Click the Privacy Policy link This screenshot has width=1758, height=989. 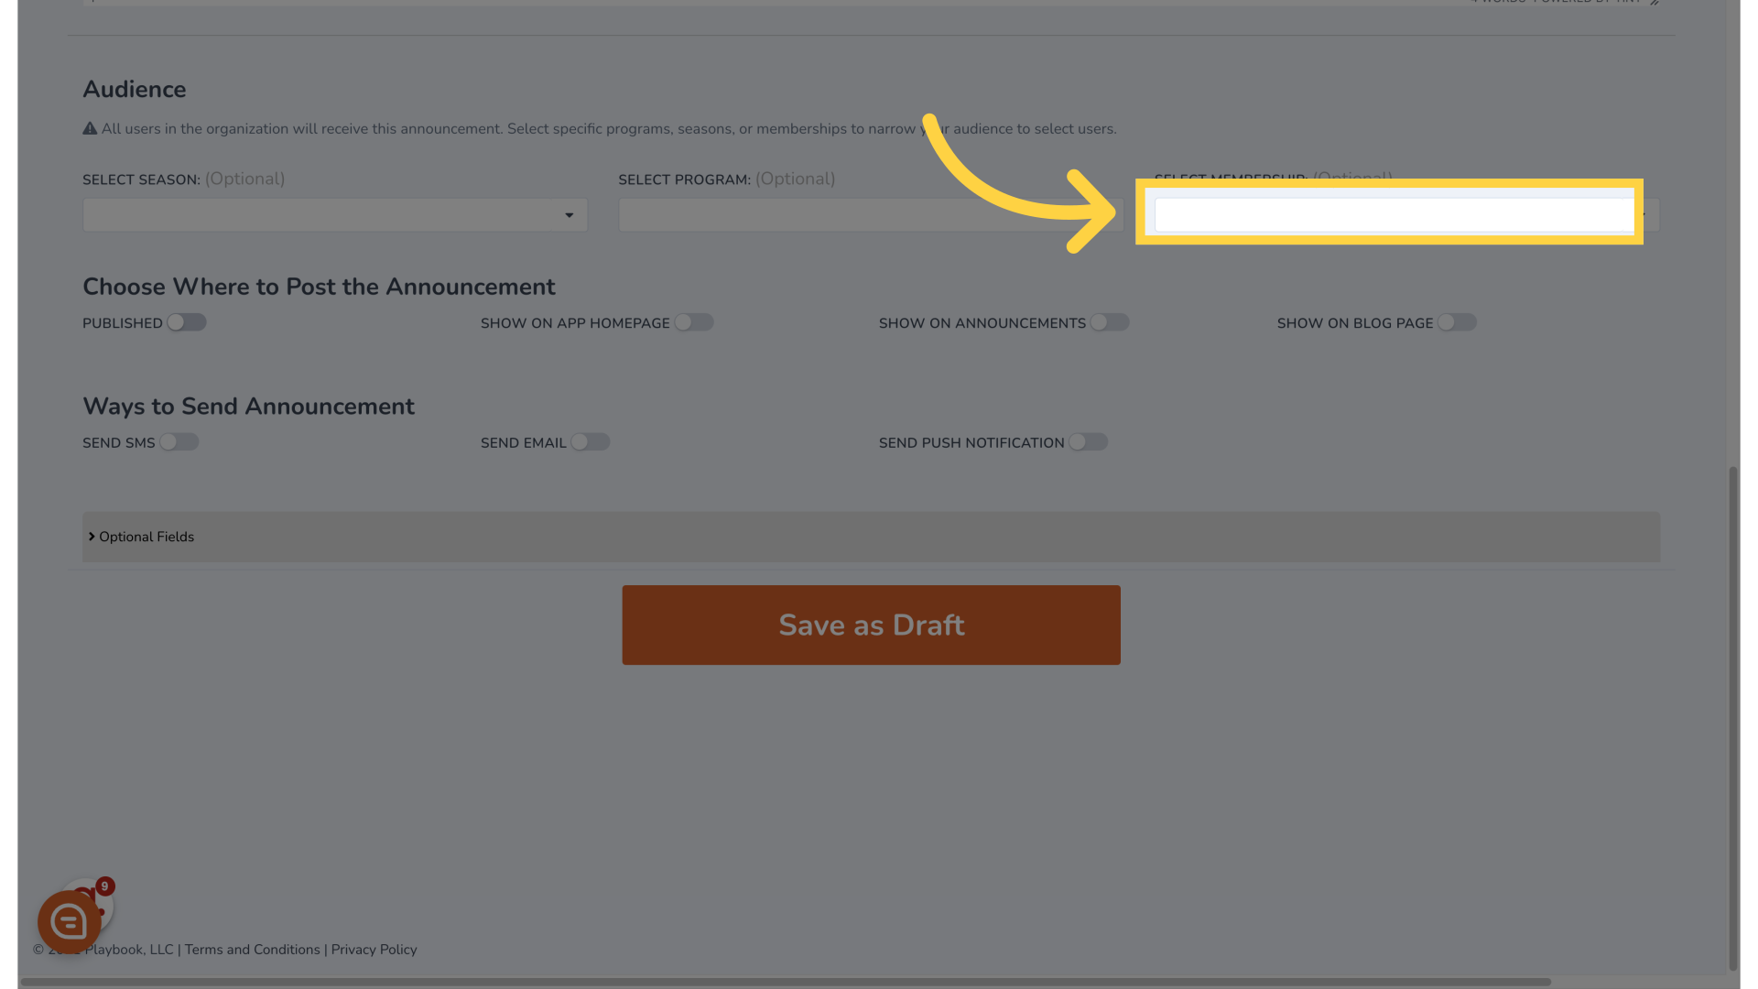[374, 949]
